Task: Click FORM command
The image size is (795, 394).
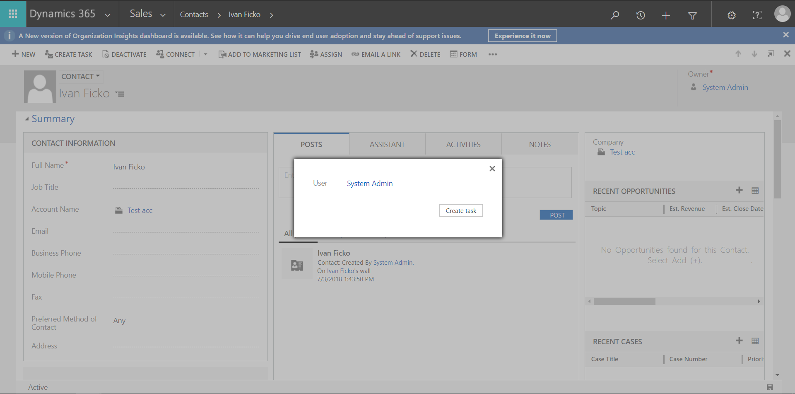Action: pyautogui.click(x=463, y=54)
